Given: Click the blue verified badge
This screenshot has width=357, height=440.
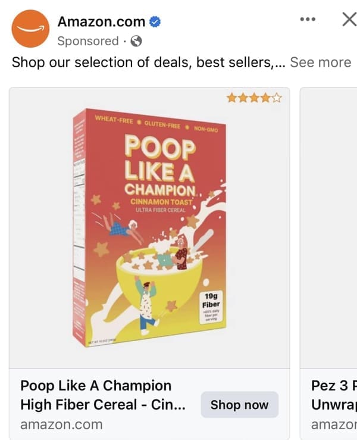Looking at the screenshot, I should click(x=155, y=23).
